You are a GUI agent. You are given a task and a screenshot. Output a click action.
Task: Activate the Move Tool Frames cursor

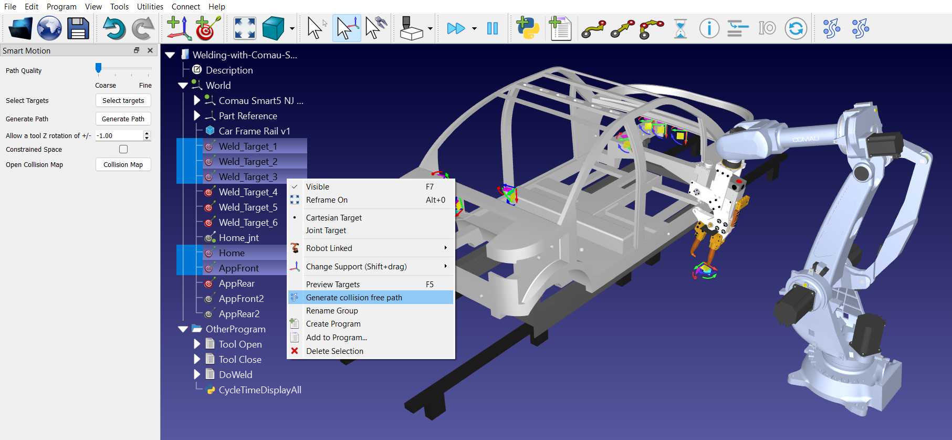tap(376, 28)
